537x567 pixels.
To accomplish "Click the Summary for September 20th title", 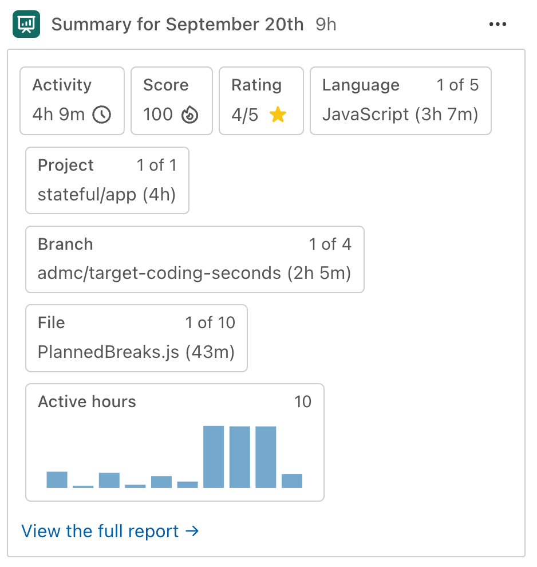I will [x=177, y=25].
